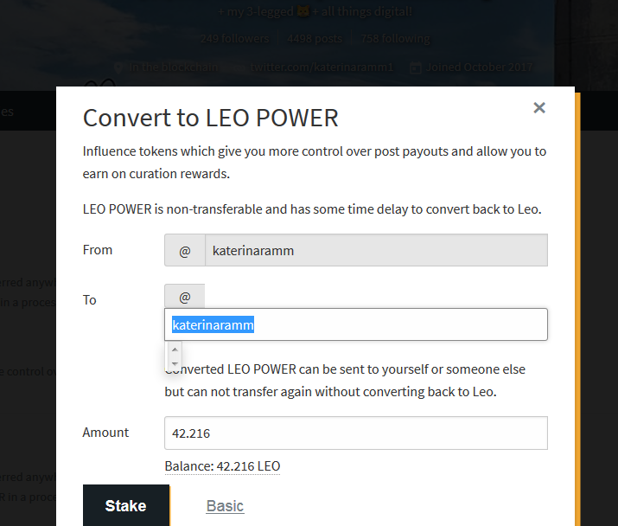Click the Convert to LEO POWER heading
This screenshot has height=526, width=618.
pyautogui.click(x=211, y=118)
